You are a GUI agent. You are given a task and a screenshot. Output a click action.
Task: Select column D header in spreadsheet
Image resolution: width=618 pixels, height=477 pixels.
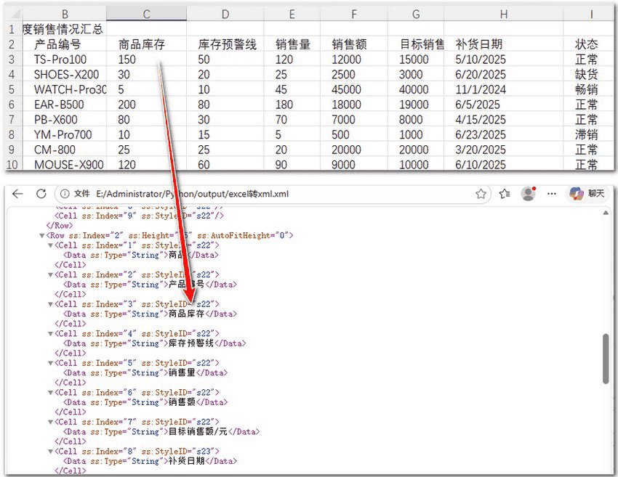(225, 15)
